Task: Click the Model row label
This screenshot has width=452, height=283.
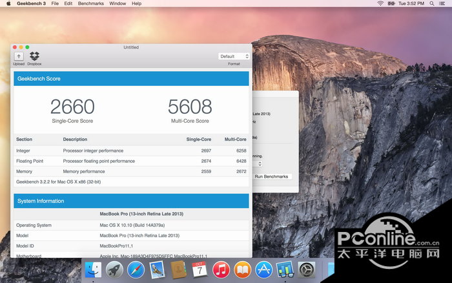Action: point(22,235)
